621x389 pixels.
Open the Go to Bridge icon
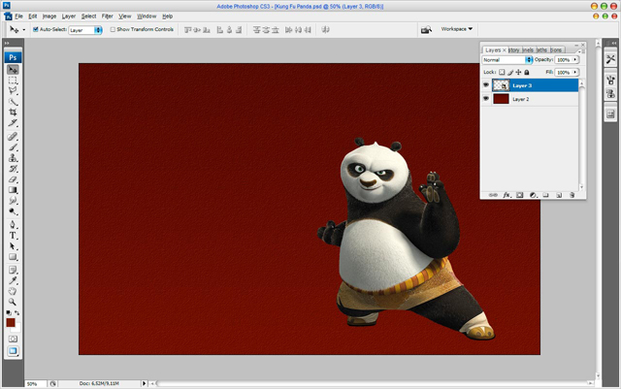tap(426, 30)
